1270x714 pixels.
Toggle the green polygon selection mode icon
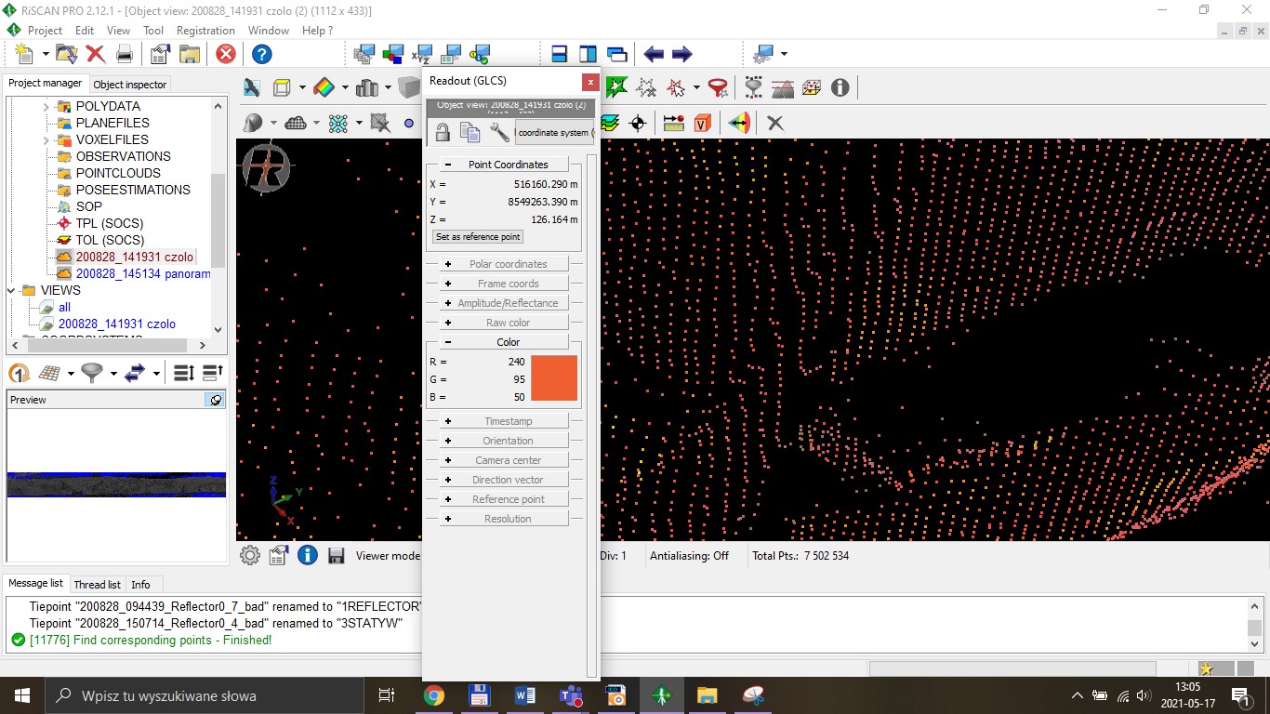point(616,87)
